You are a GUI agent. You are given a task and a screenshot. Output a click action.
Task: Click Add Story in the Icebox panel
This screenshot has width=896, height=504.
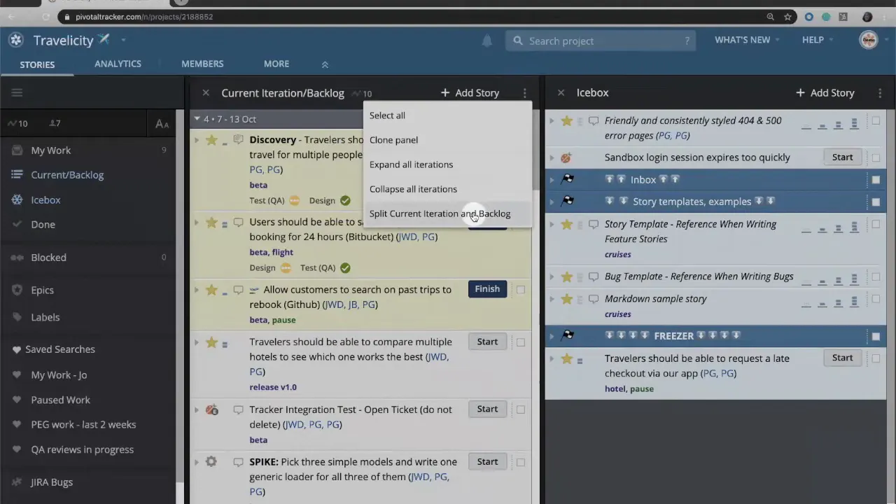coord(825,92)
